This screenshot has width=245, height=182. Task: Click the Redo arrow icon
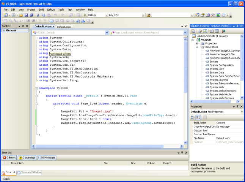[x=63, y=15]
